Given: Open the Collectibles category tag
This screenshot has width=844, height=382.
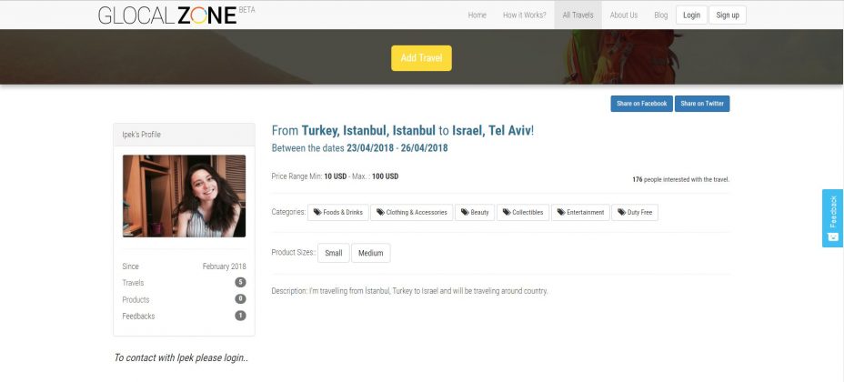Looking at the screenshot, I should point(523,213).
